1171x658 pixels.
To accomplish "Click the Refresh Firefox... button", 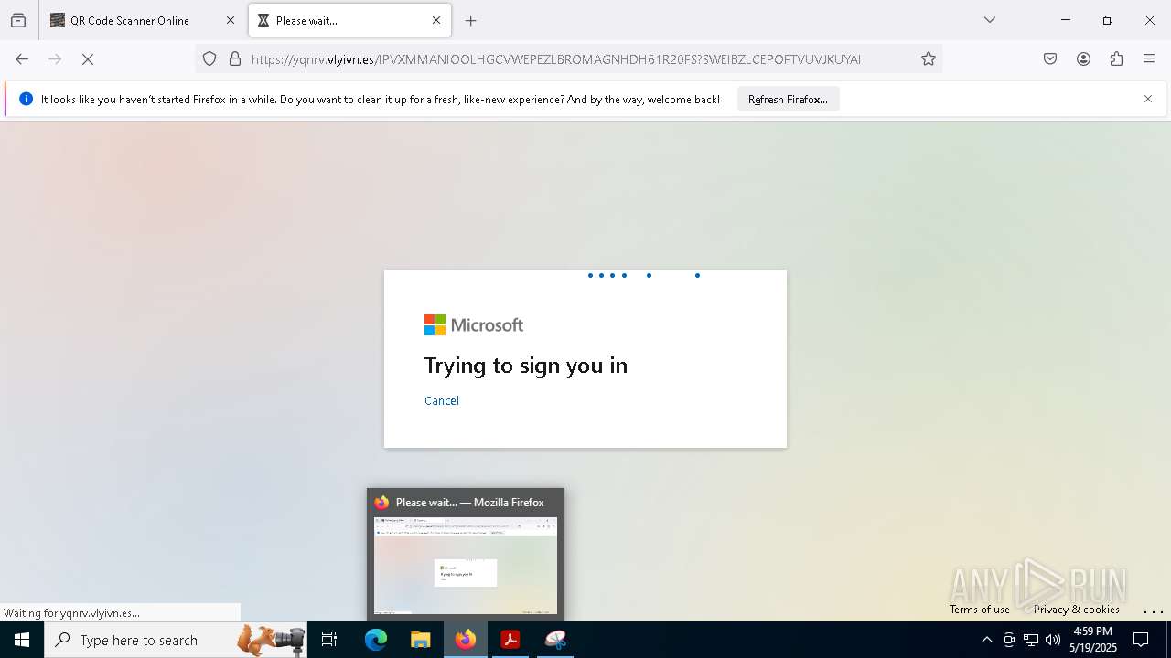I will (788, 99).
